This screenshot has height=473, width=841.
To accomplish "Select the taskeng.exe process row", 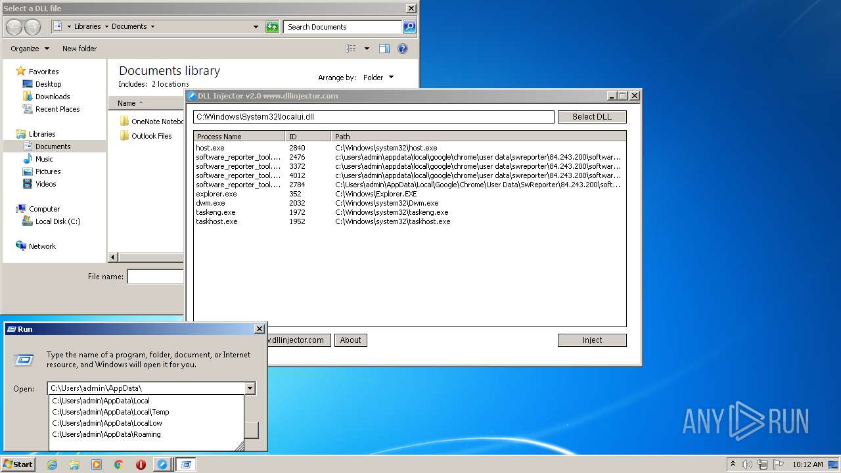I will point(410,212).
